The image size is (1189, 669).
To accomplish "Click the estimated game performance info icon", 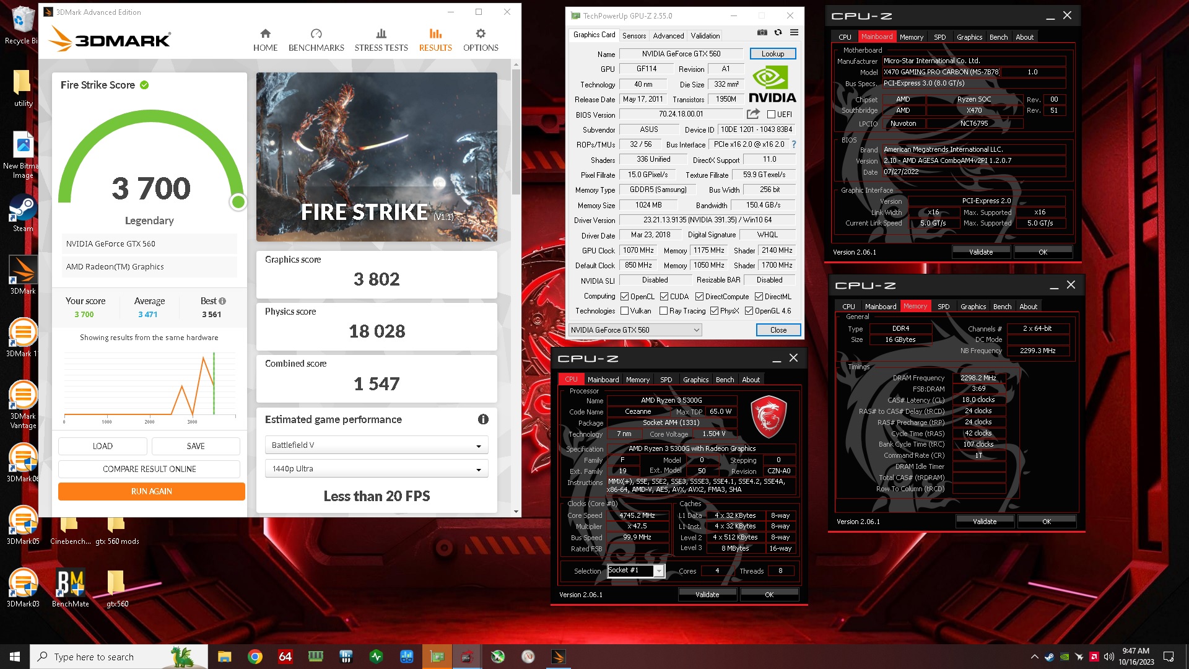I will [x=483, y=419].
